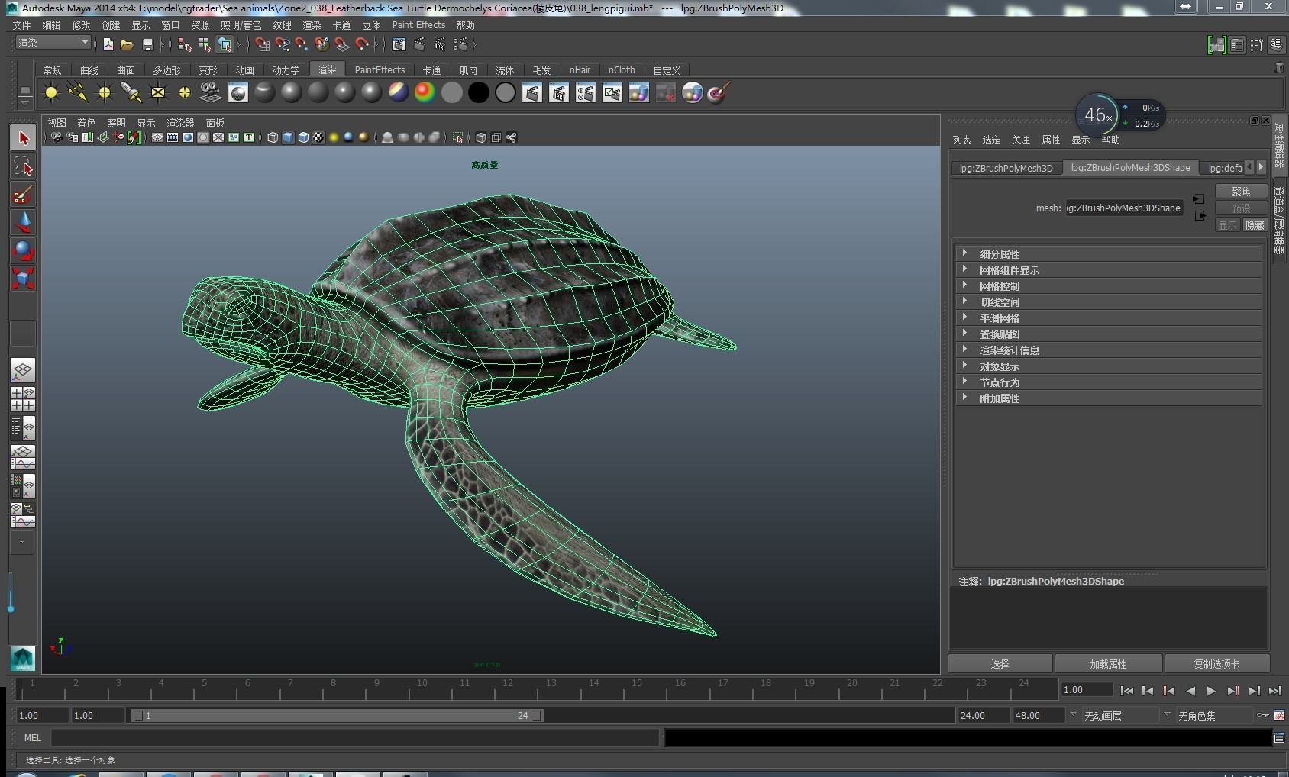This screenshot has width=1289, height=777.
Task: Click the 选择 button in Attribute Editor
Action: (1000, 664)
